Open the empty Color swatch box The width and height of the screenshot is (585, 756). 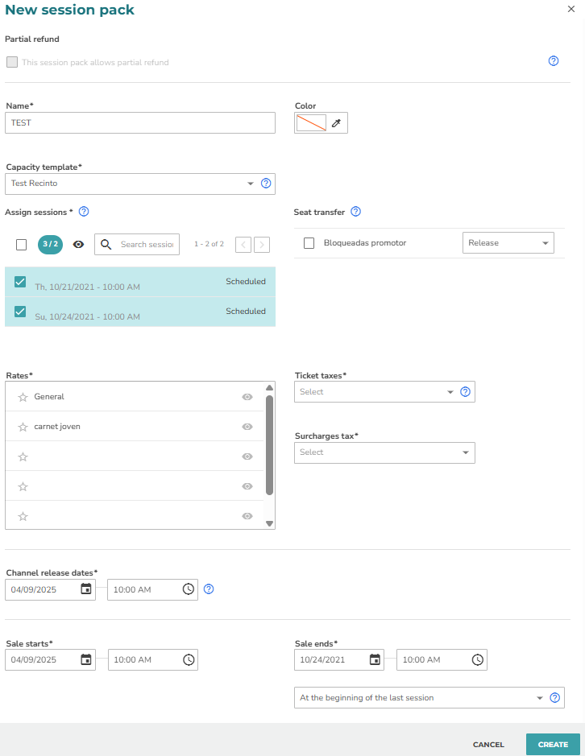(311, 123)
